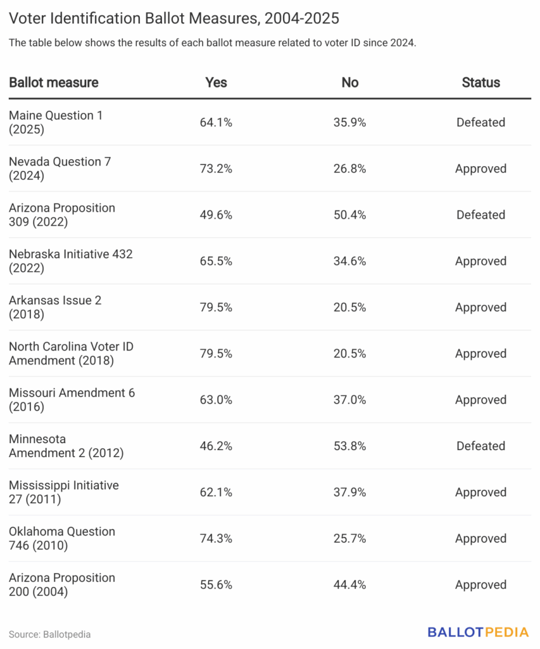Viewport: 540px width, 649px height.
Task: Click Missouri Amendment 6 (2016) label
Action: (72, 400)
